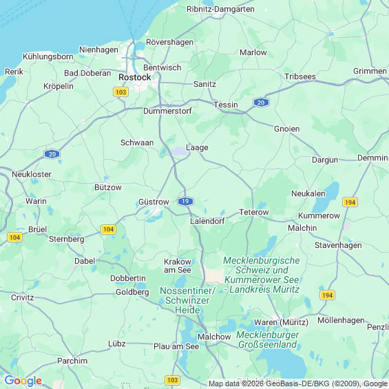Click the Mecklenburger Großseenland label
The width and height of the screenshot is (389, 389).
tap(267, 339)
